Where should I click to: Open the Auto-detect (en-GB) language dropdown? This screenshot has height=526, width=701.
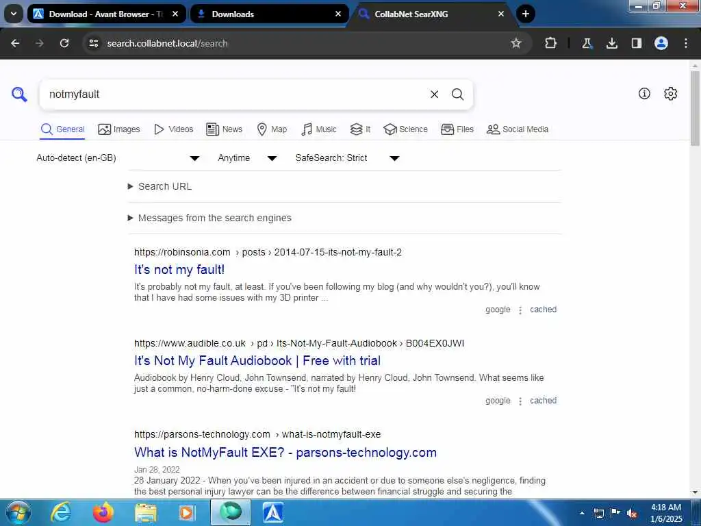[118, 158]
